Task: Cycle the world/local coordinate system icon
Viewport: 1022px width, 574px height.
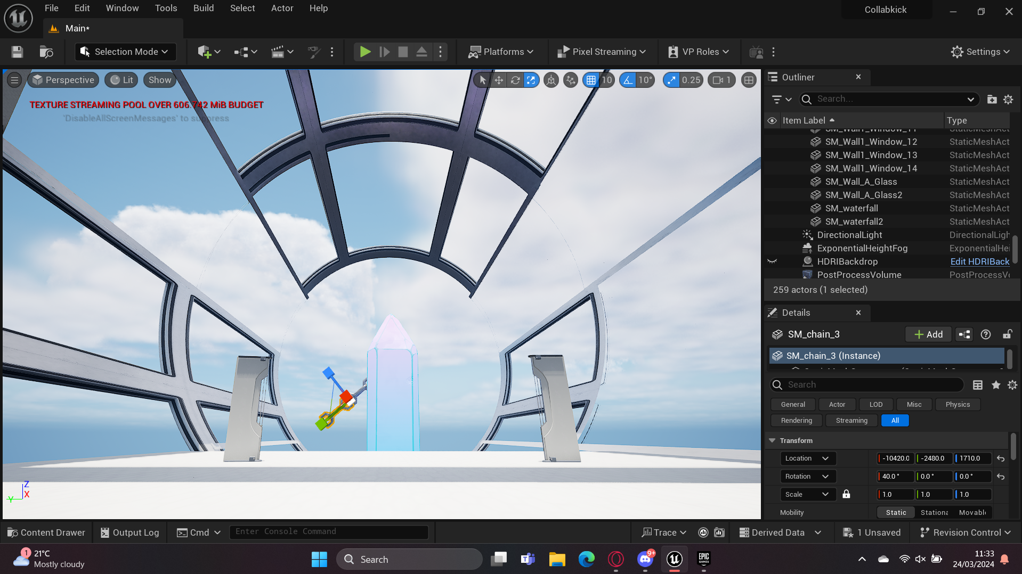Action: click(x=551, y=80)
